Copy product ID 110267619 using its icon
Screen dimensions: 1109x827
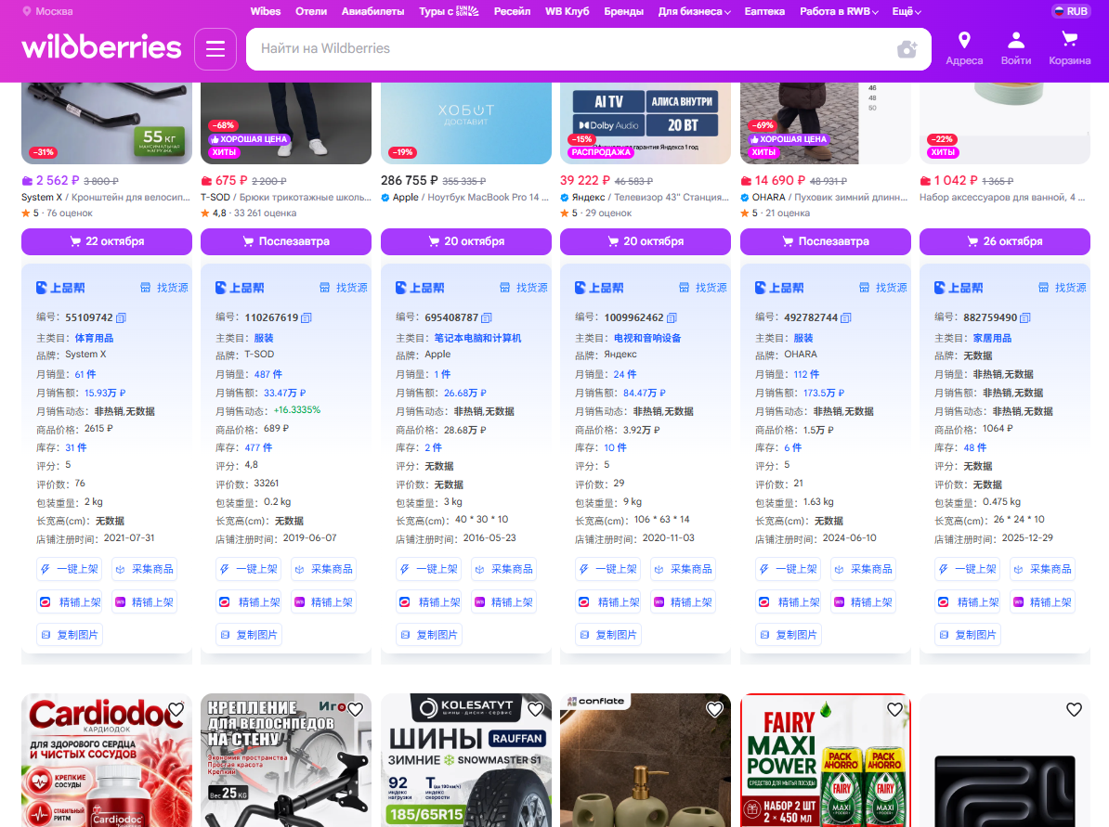click(x=307, y=318)
